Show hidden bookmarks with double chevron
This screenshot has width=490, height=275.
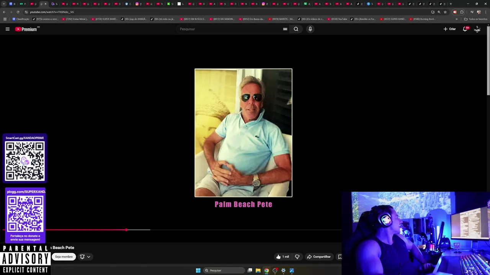coord(457,19)
